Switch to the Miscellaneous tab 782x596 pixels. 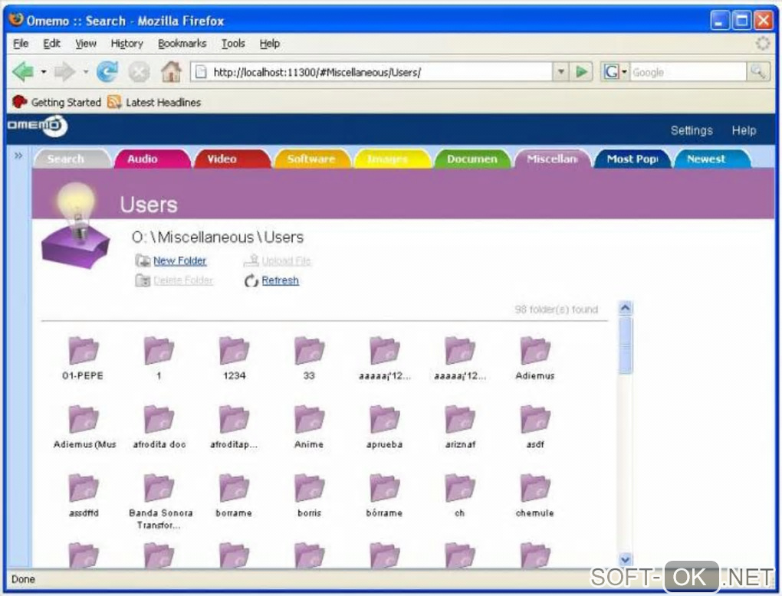551,159
